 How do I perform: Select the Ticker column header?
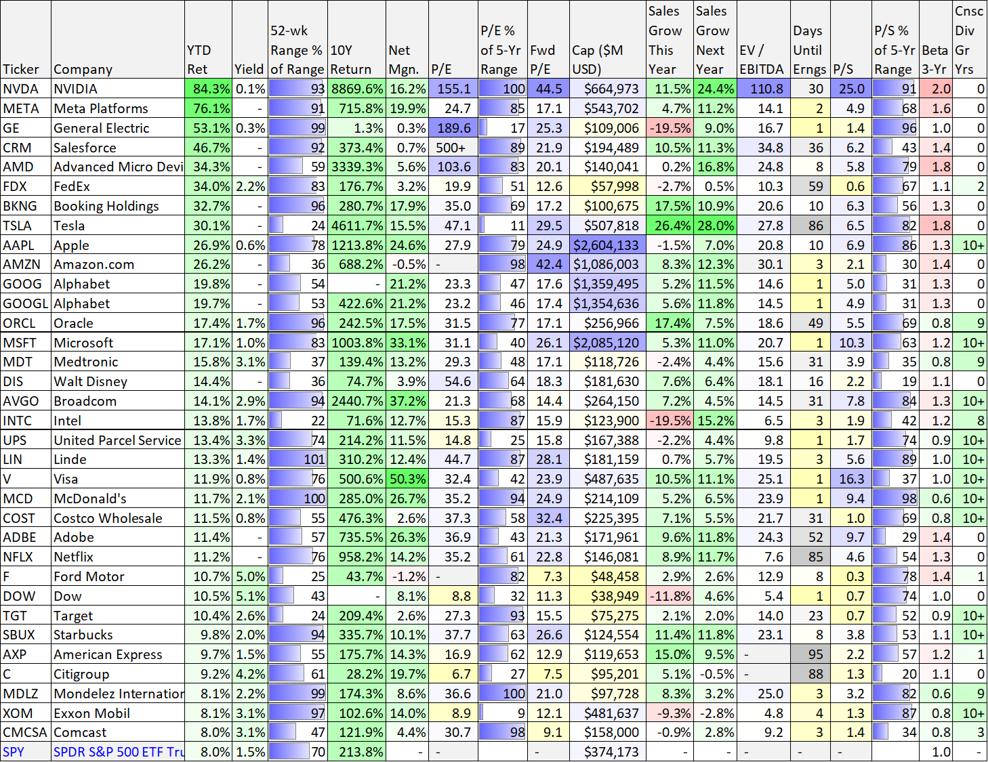[26, 39]
